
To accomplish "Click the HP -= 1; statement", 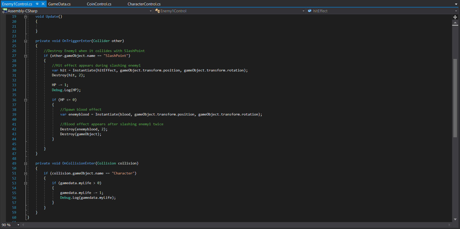I will pos(60,85).
